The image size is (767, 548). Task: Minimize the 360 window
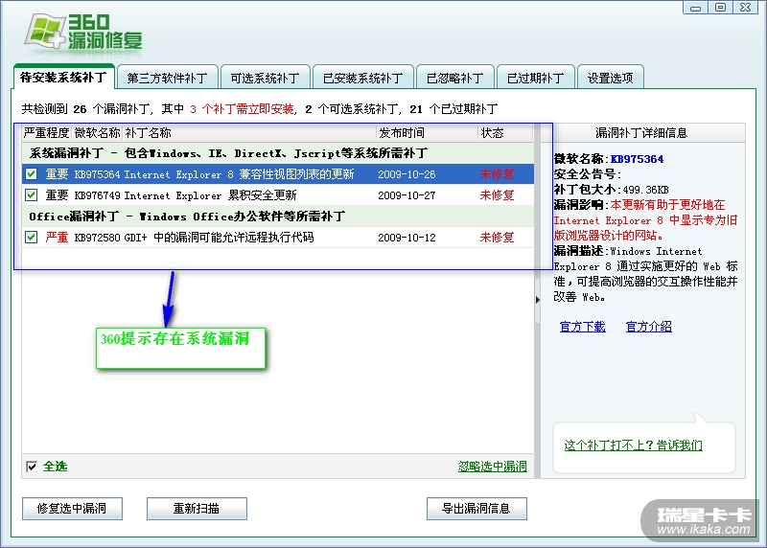coord(695,8)
